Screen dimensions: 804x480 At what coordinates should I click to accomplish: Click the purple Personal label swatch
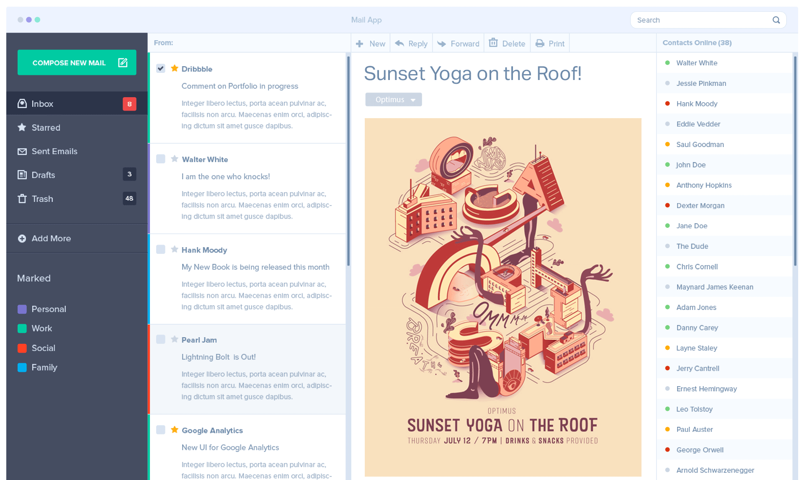[x=22, y=309]
